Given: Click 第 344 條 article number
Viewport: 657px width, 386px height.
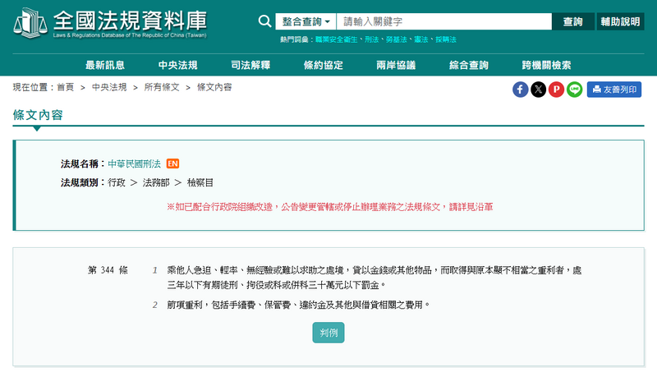Looking at the screenshot, I should [x=108, y=270].
